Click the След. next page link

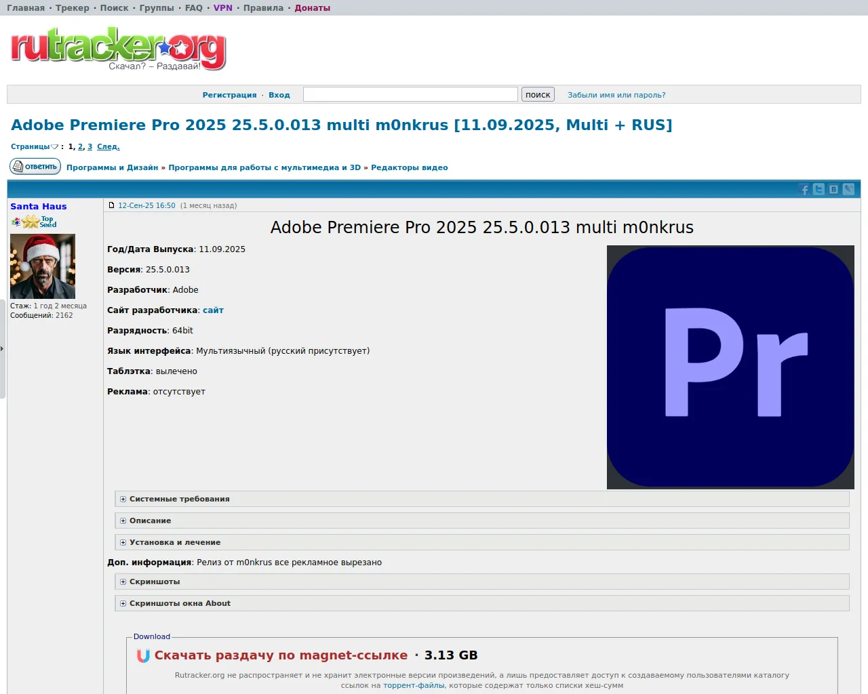108,146
